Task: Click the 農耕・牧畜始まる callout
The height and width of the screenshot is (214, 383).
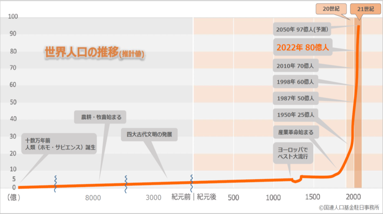Action: coord(100,117)
